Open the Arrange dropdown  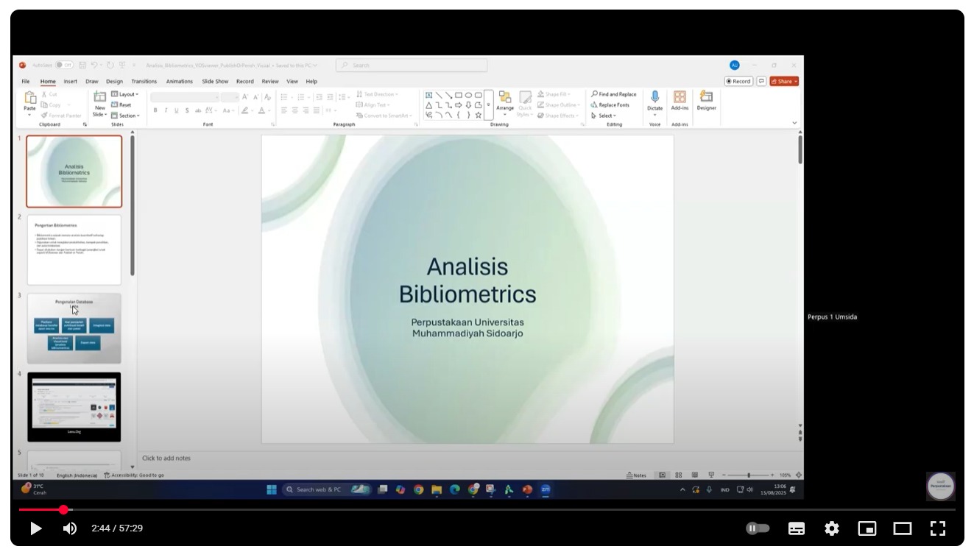[x=505, y=103]
